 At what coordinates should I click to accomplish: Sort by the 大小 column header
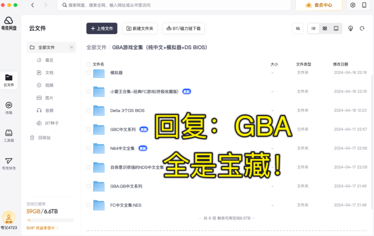(x=274, y=64)
